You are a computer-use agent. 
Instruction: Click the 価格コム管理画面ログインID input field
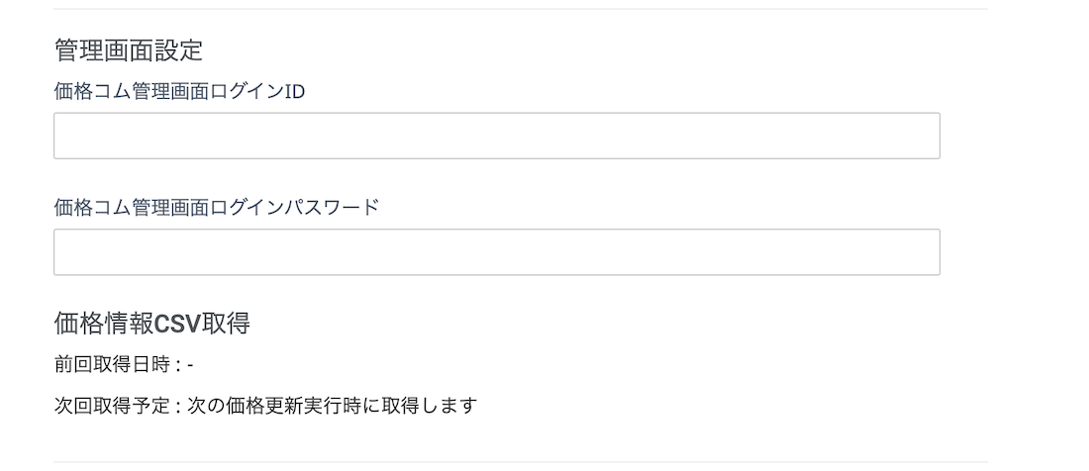496,136
